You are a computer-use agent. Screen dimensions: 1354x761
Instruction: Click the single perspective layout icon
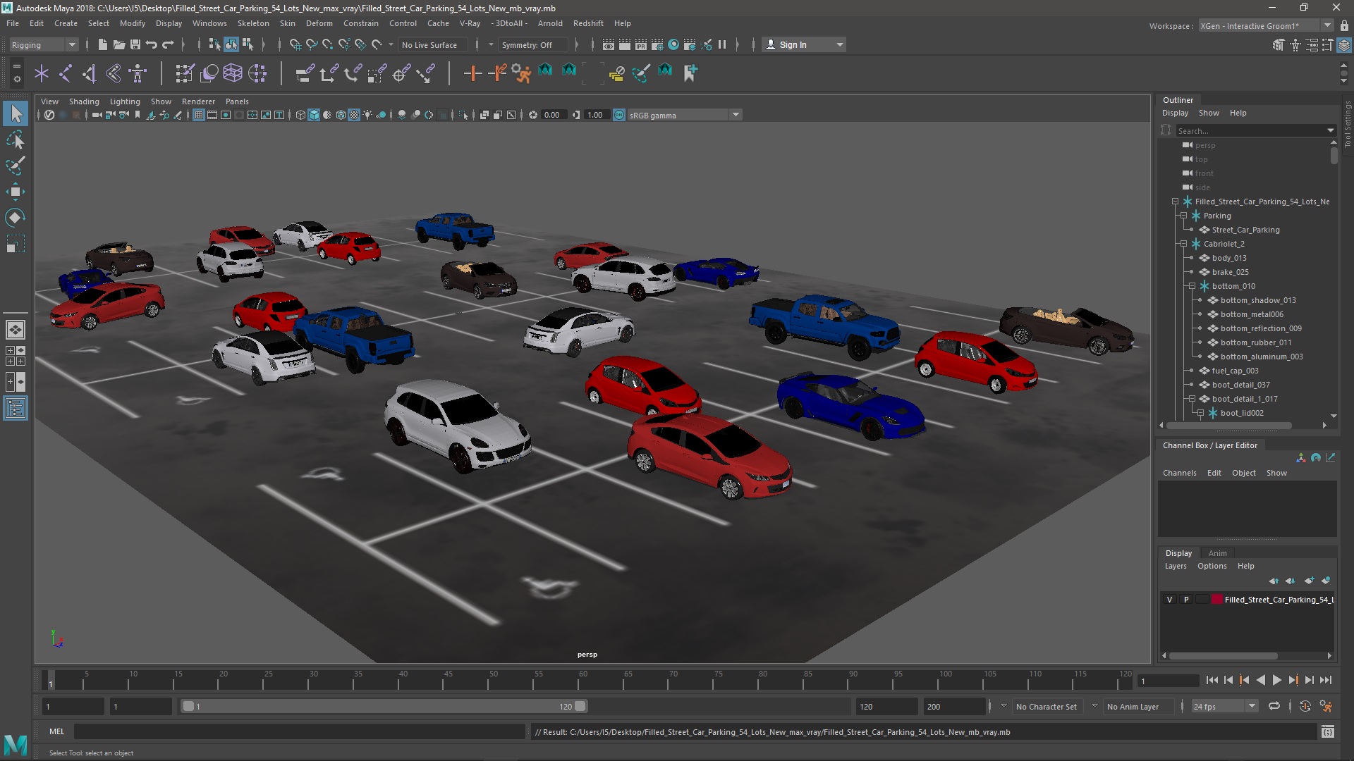pos(16,329)
